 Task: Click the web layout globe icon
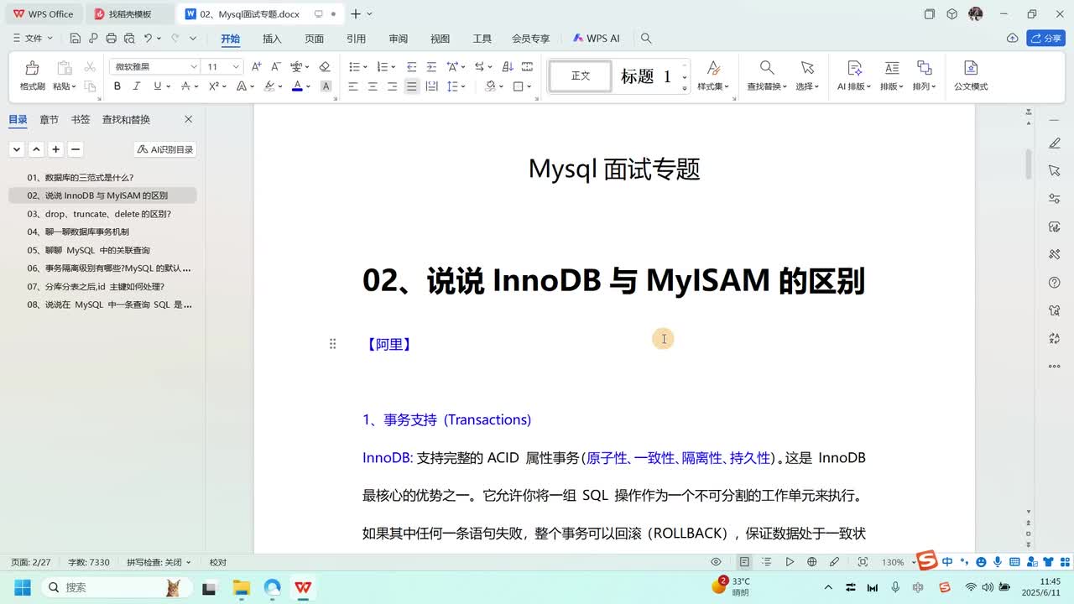coord(811,562)
